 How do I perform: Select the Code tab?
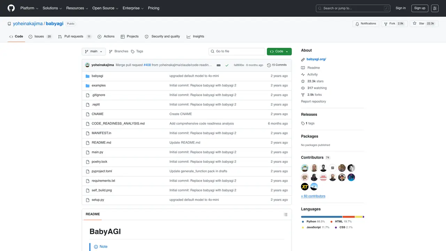click(x=16, y=37)
